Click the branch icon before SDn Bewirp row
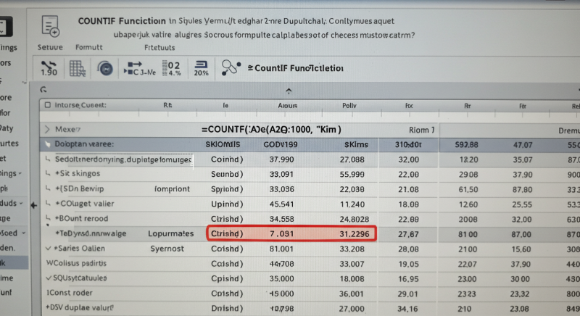 (x=47, y=188)
